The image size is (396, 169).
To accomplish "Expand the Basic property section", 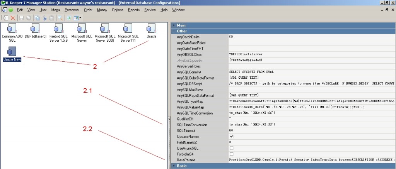I will pyautogui.click(x=174, y=166).
